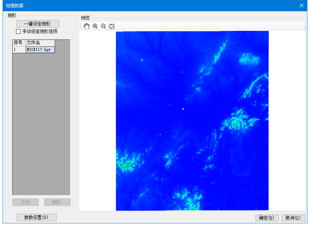The width and height of the screenshot is (310, 226).
Task: Click the zoom in magnifier icon
Action: (x=95, y=26)
